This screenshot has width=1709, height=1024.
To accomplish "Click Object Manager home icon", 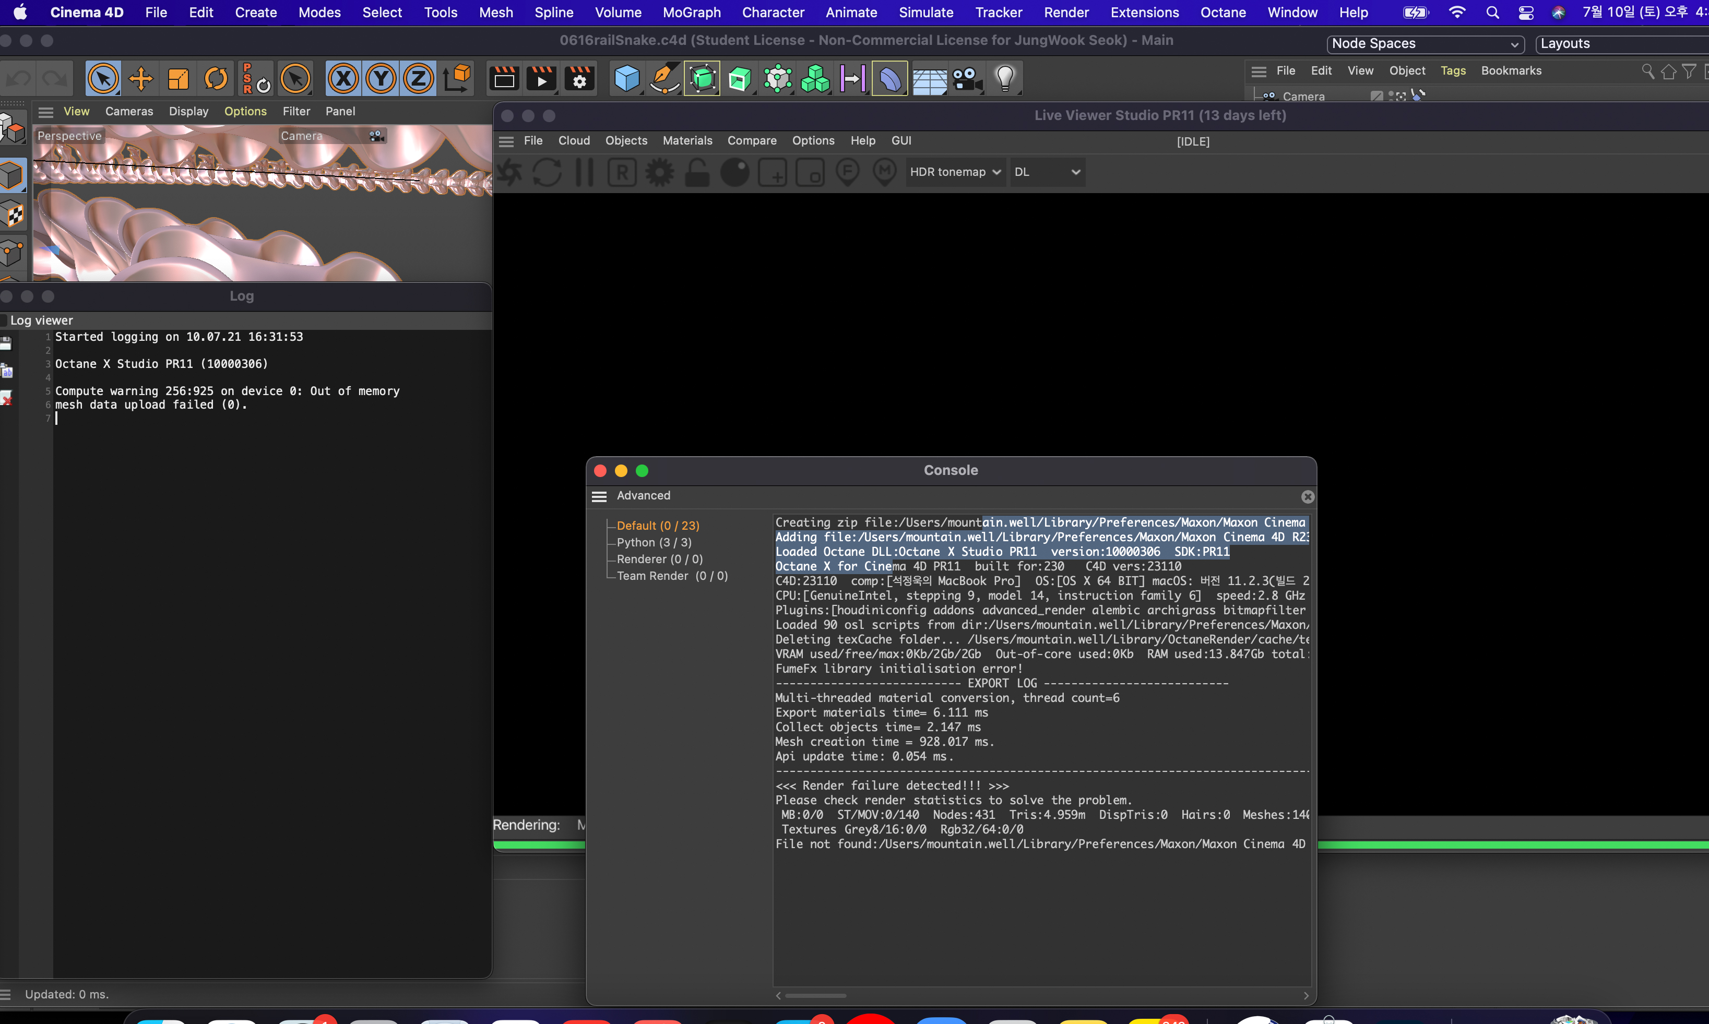I will [1668, 71].
